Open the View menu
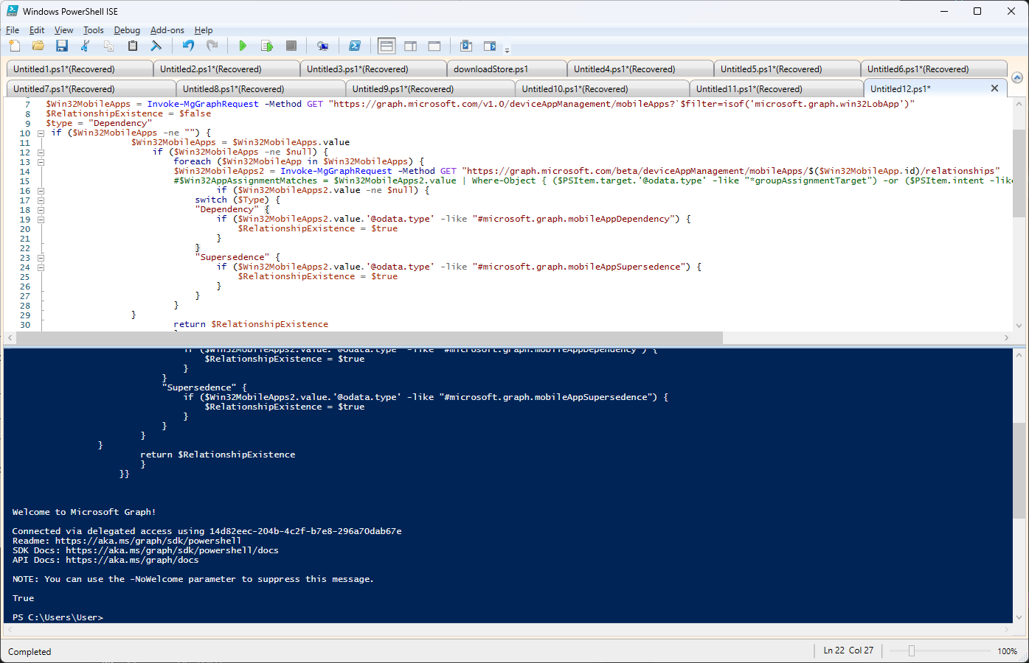 [64, 30]
